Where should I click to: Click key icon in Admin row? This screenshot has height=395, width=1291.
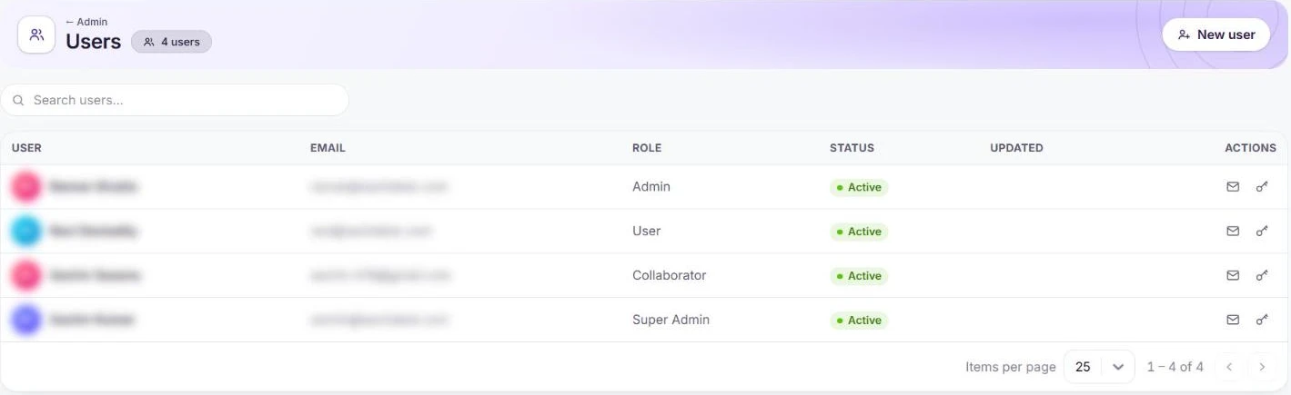[1262, 187]
